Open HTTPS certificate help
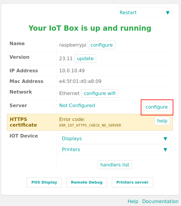Viewport: 181px width, 206px height. tap(162, 121)
